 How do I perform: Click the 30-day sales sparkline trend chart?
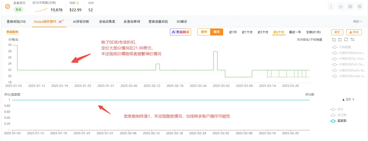42,10
